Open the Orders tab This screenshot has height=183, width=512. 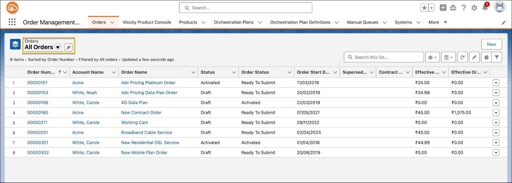coord(99,22)
